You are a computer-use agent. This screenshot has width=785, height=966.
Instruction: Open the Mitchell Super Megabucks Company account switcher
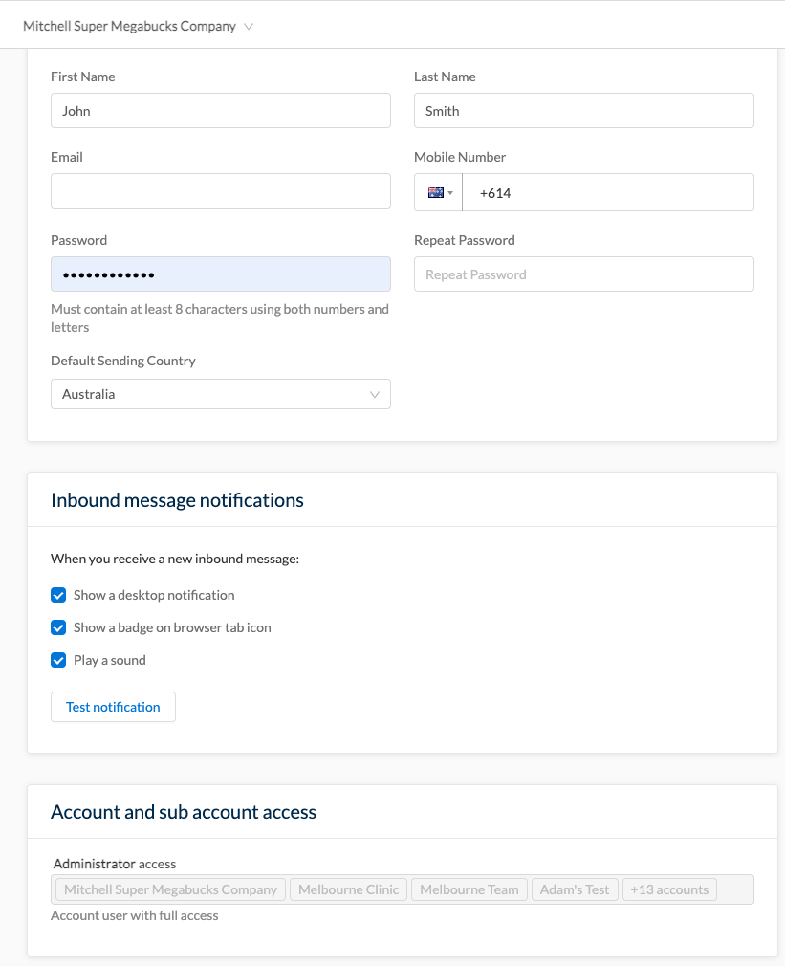(x=139, y=26)
